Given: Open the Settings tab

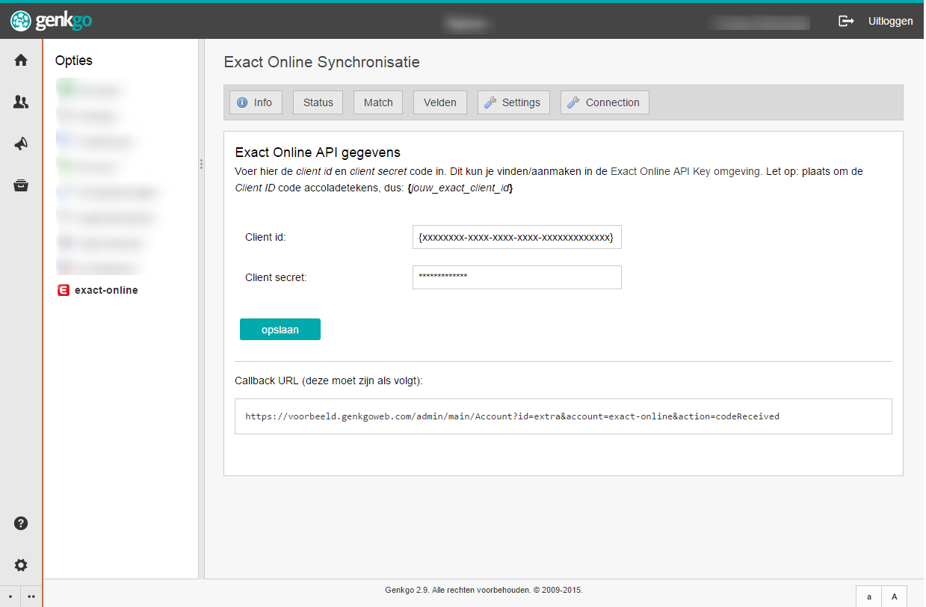Looking at the screenshot, I should [x=513, y=102].
